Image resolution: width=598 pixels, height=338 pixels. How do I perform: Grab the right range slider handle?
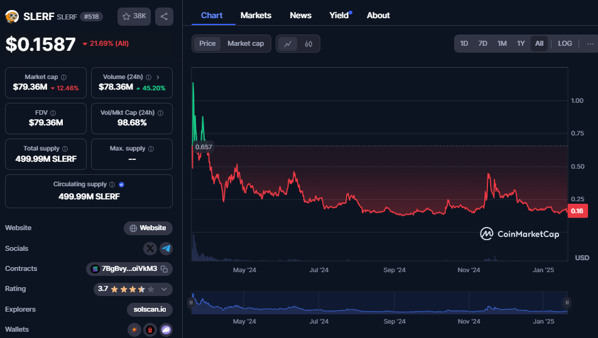coord(567,303)
